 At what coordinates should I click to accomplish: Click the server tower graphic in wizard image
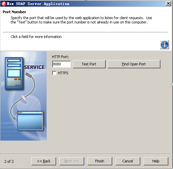[14, 73]
